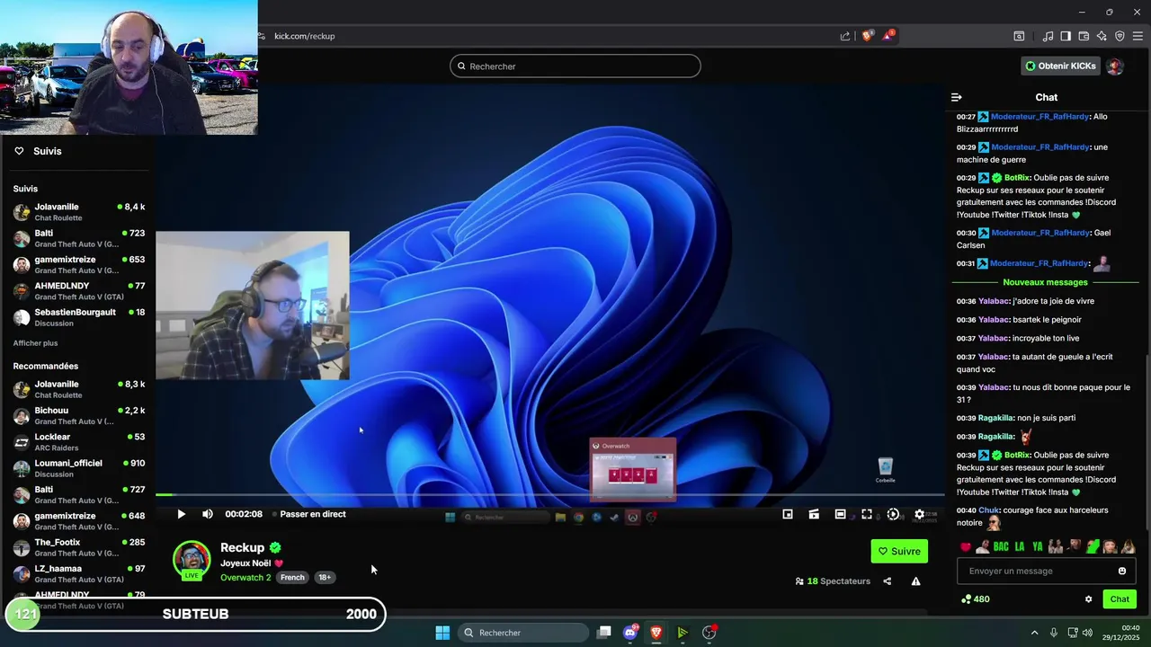
Task: Open browser media control music icon
Action: point(1048,36)
